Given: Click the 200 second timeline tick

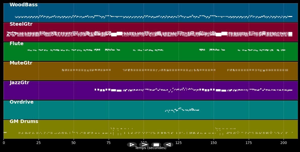Looking at the screenshot, I should (284, 143).
